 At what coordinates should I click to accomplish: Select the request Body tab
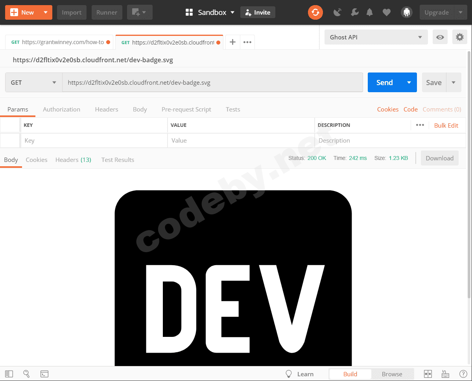[140, 109]
